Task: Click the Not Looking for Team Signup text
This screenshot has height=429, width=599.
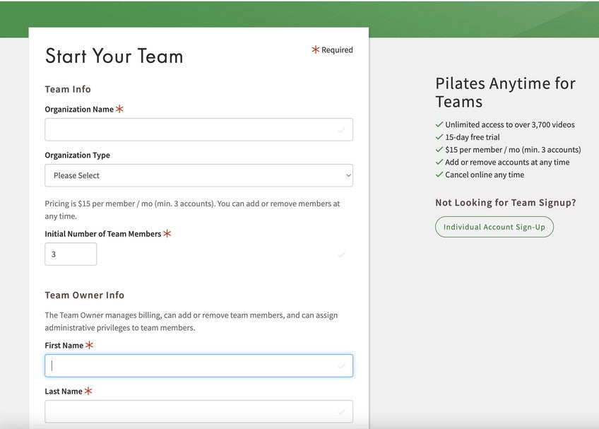Action: pos(505,203)
